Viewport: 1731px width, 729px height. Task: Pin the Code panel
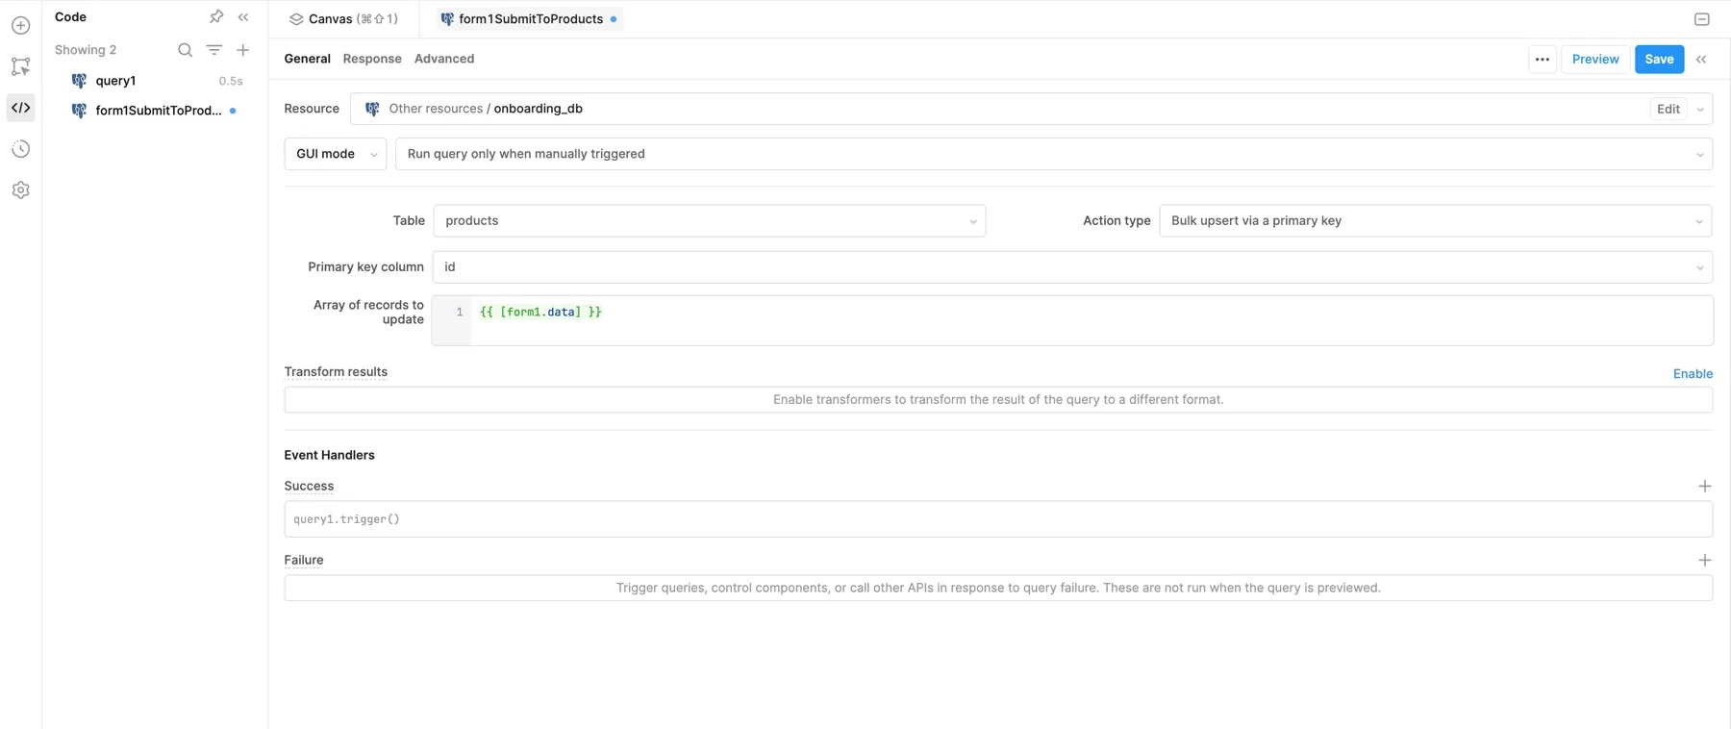click(216, 16)
